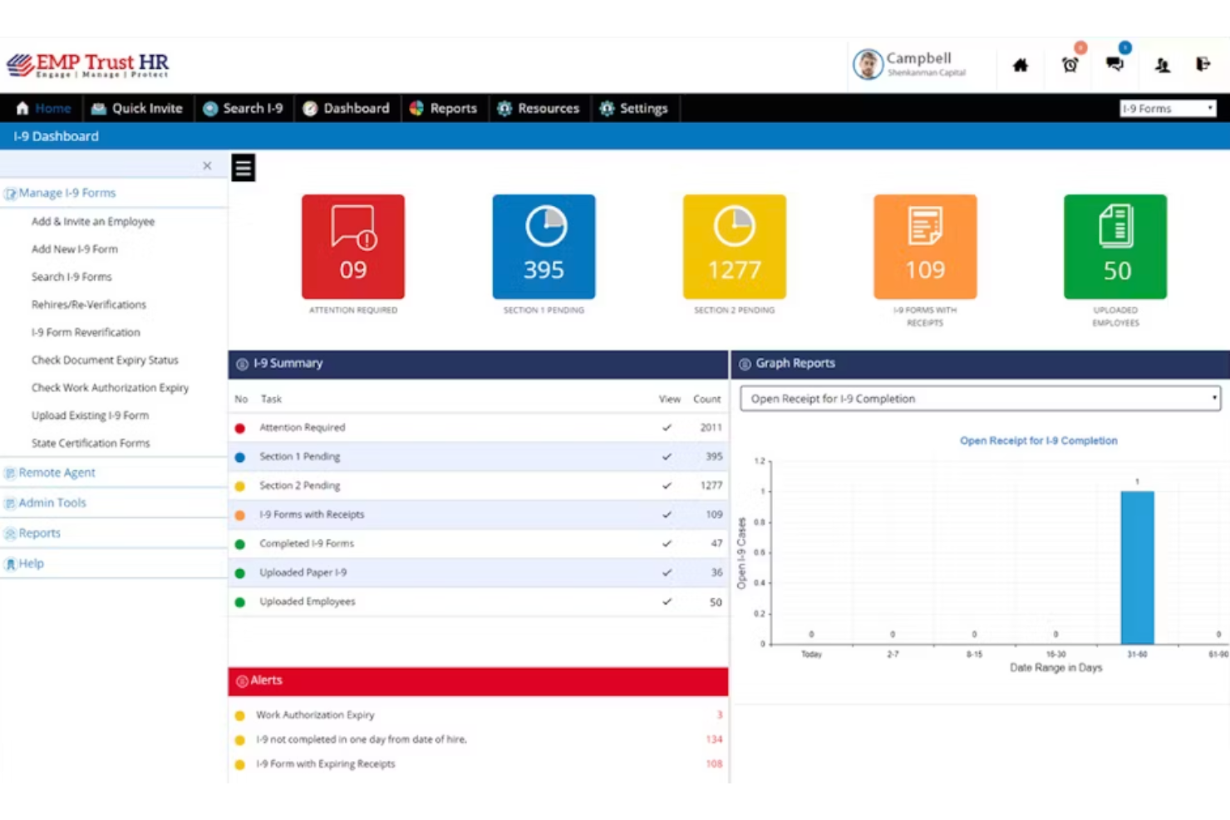Select the red Attention Required tile showing 09
1230x820 pixels.
[x=352, y=246]
